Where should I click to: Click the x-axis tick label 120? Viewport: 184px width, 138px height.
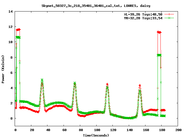[113, 130]
